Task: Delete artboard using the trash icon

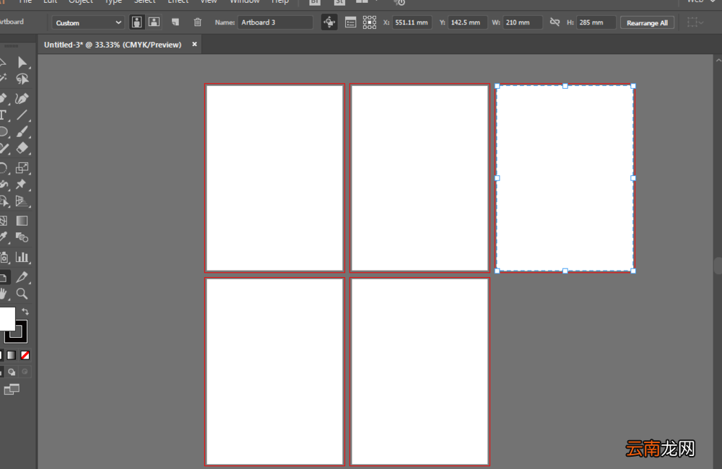Action: [x=198, y=22]
